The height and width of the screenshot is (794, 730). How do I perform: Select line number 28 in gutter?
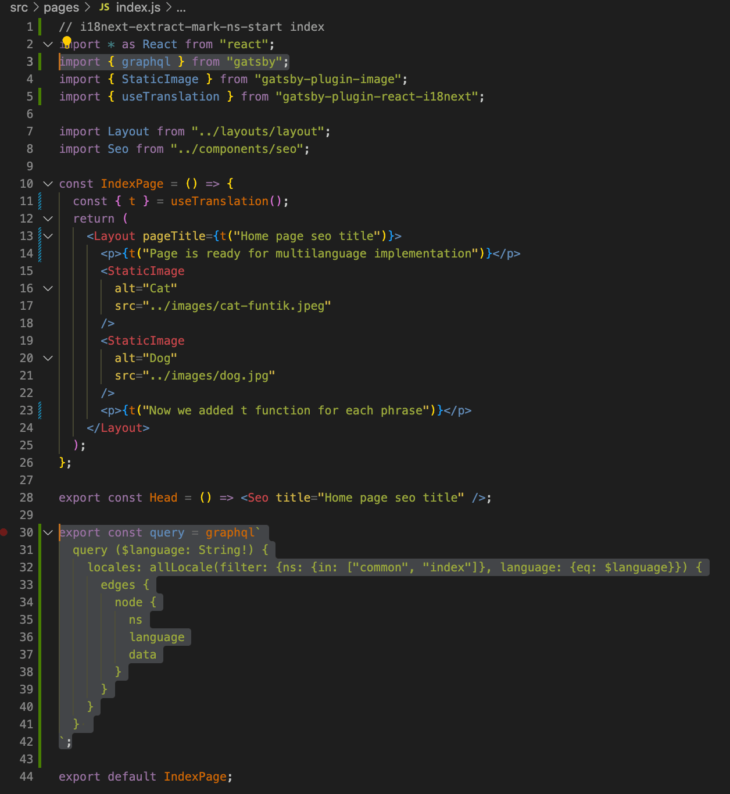pyautogui.click(x=27, y=498)
